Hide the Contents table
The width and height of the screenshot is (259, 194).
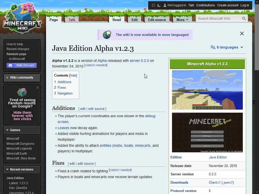73,75
